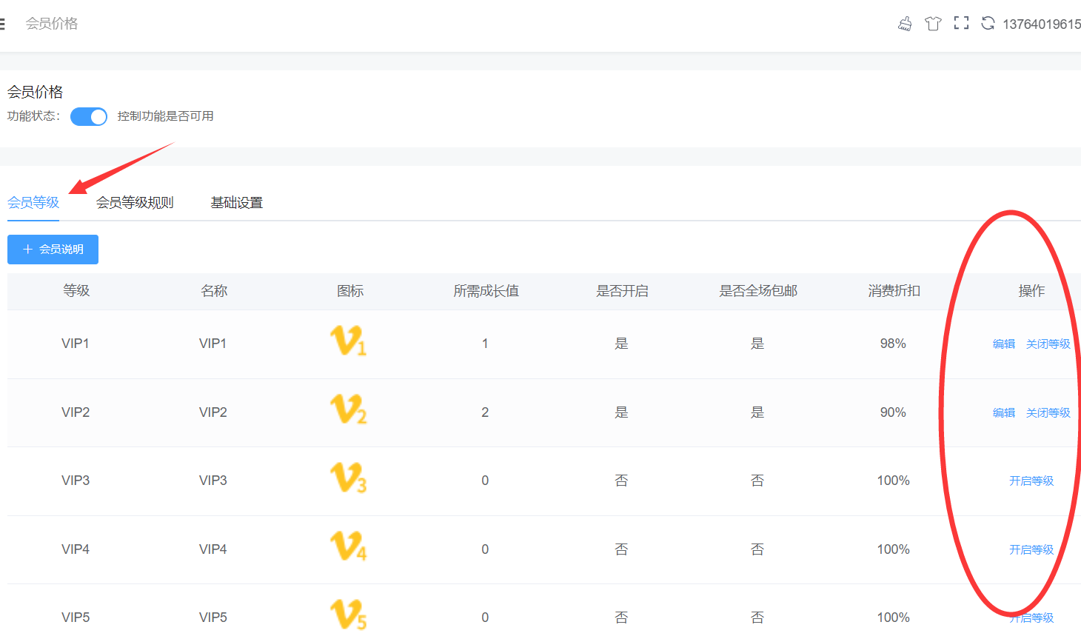Click the 控制功能是否可用 description text
This screenshot has height=639, width=1081.
[166, 116]
